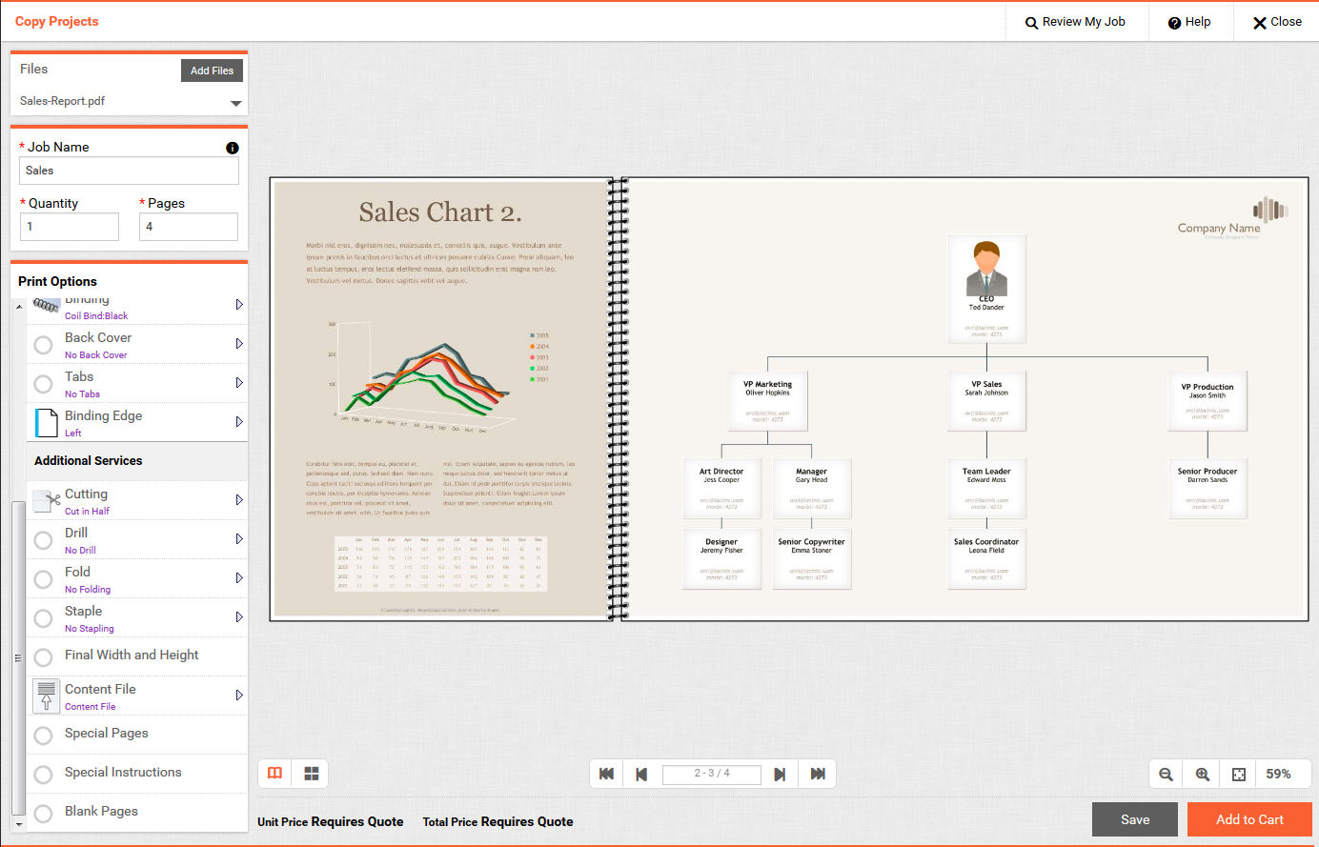Switch to thumbnail grid view icon
The height and width of the screenshot is (847, 1319).
point(311,774)
